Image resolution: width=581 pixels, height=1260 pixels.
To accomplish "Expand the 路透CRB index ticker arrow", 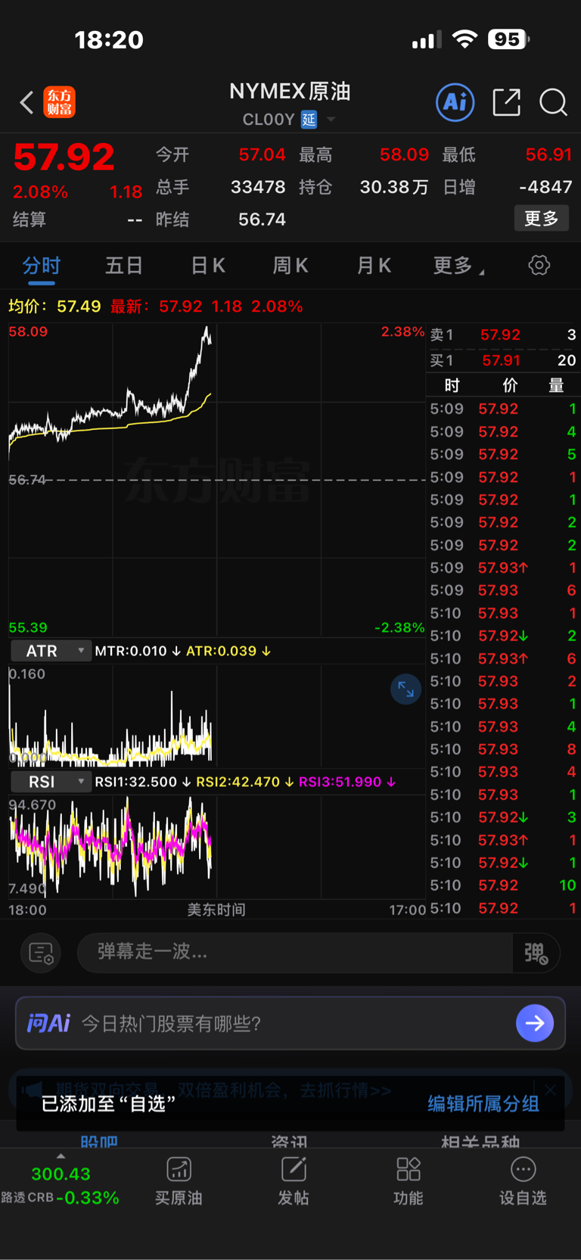I will click(61, 1156).
